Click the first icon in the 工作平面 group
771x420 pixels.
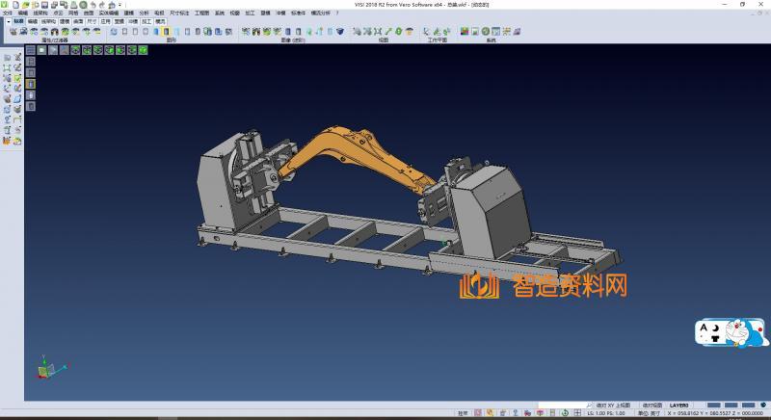click(x=424, y=32)
